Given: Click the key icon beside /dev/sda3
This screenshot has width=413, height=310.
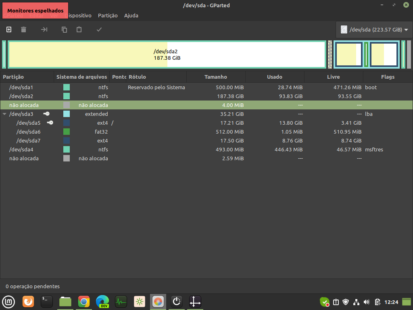Looking at the screenshot, I should 46,114.
